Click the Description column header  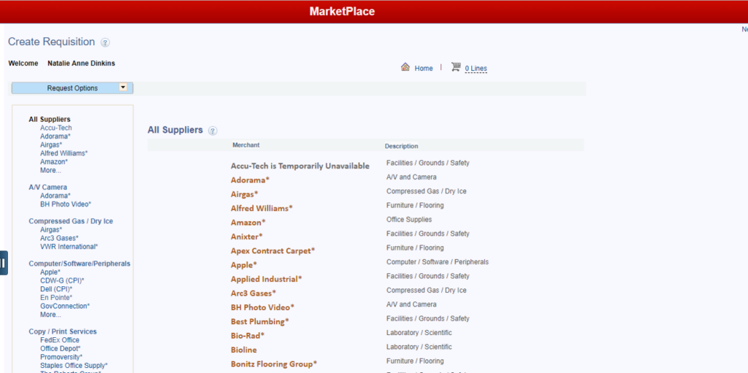pyautogui.click(x=402, y=146)
